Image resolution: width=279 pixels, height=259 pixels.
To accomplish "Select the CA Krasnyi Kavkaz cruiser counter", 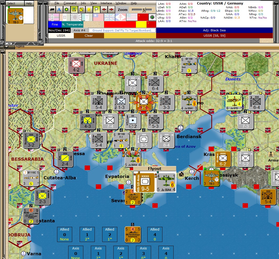I will [x=132, y=197].
